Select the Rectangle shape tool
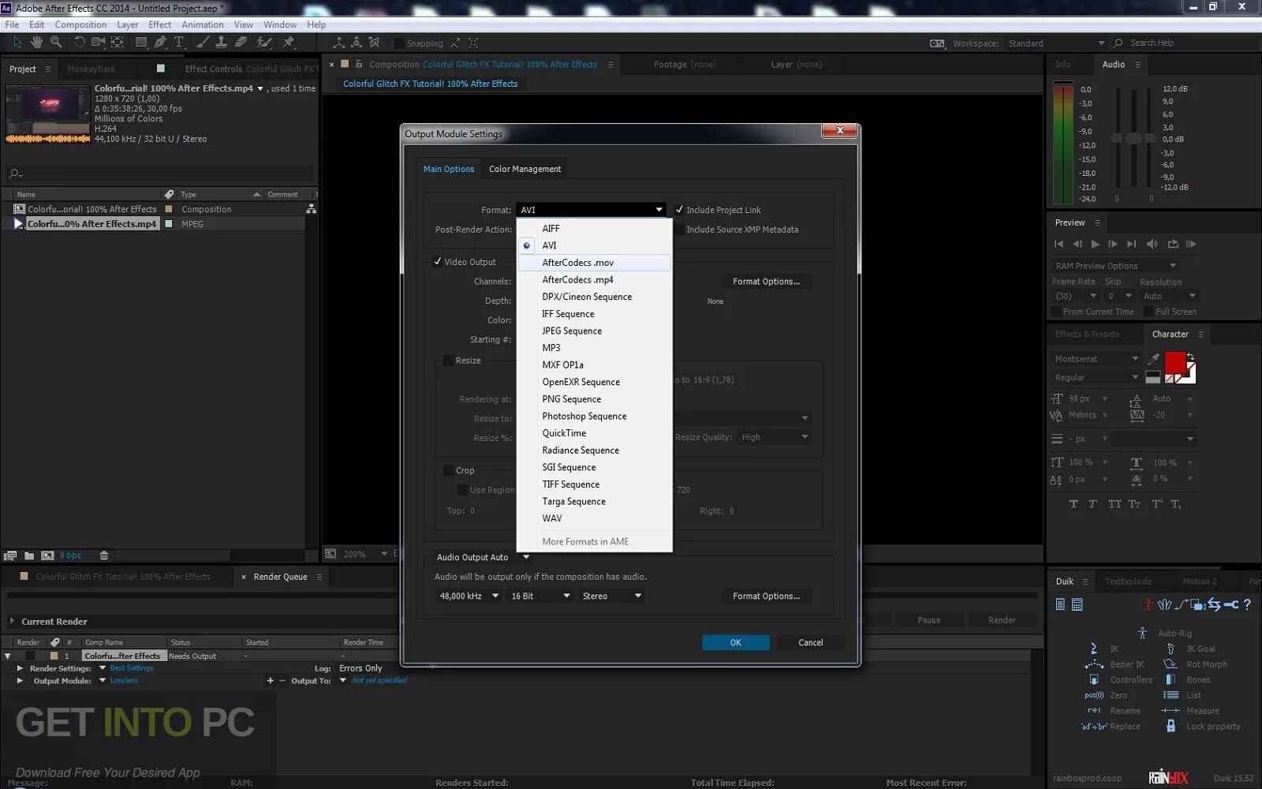The image size is (1262, 789). point(141,43)
